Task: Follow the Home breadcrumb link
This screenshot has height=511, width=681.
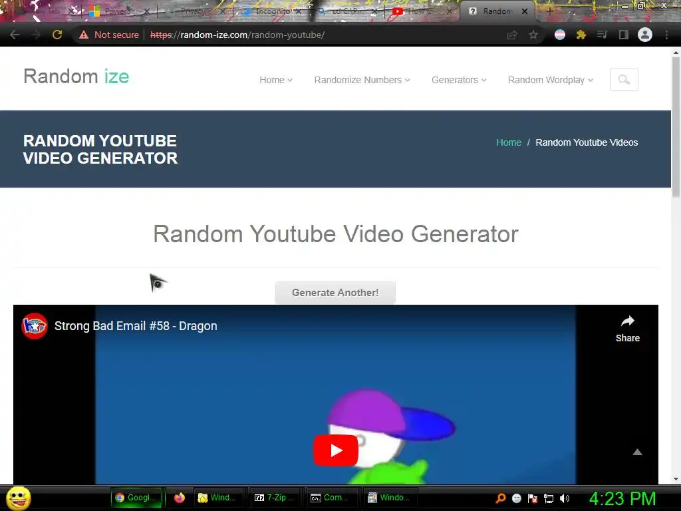Action: (x=509, y=142)
